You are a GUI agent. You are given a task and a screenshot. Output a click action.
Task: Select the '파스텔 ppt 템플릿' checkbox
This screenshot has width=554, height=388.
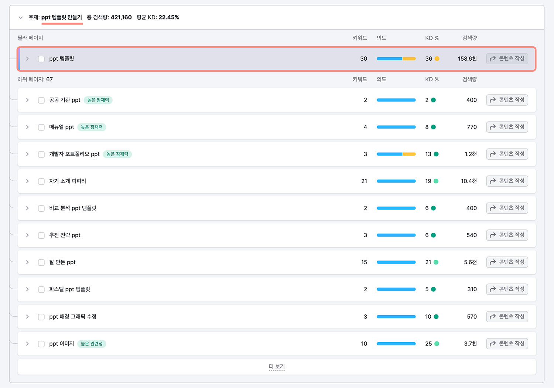pos(41,289)
